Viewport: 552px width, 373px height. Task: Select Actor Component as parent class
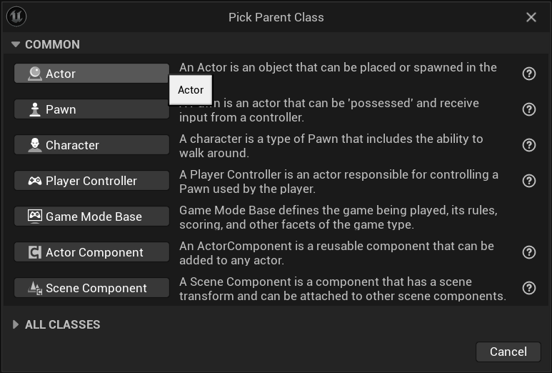[91, 252]
